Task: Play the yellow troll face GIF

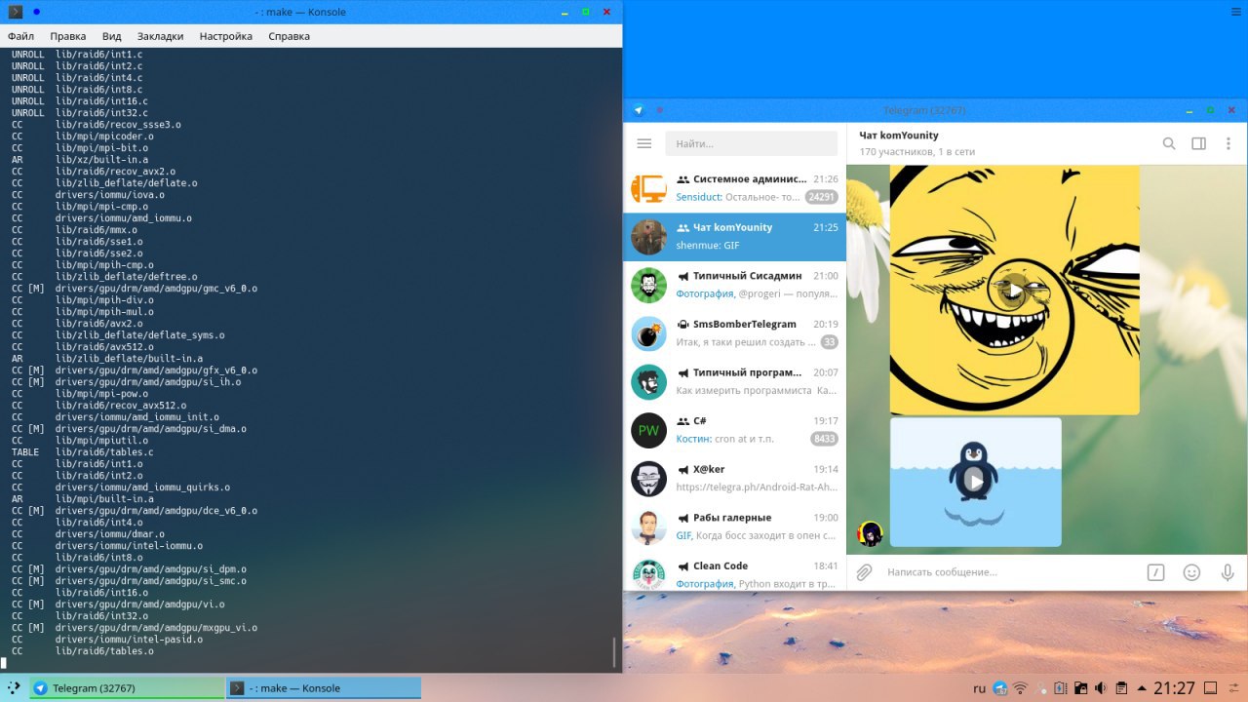Action: [x=1015, y=291]
